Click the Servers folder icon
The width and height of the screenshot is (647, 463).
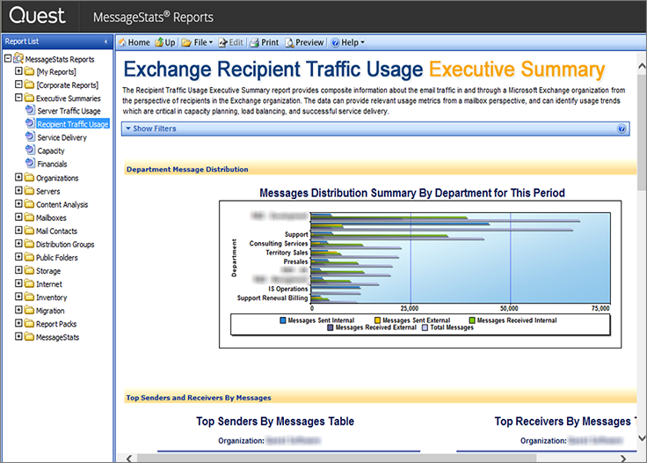[29, 191]
